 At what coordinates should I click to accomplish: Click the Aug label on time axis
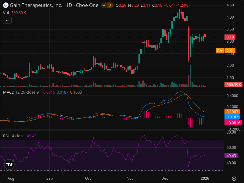point(11,178)
